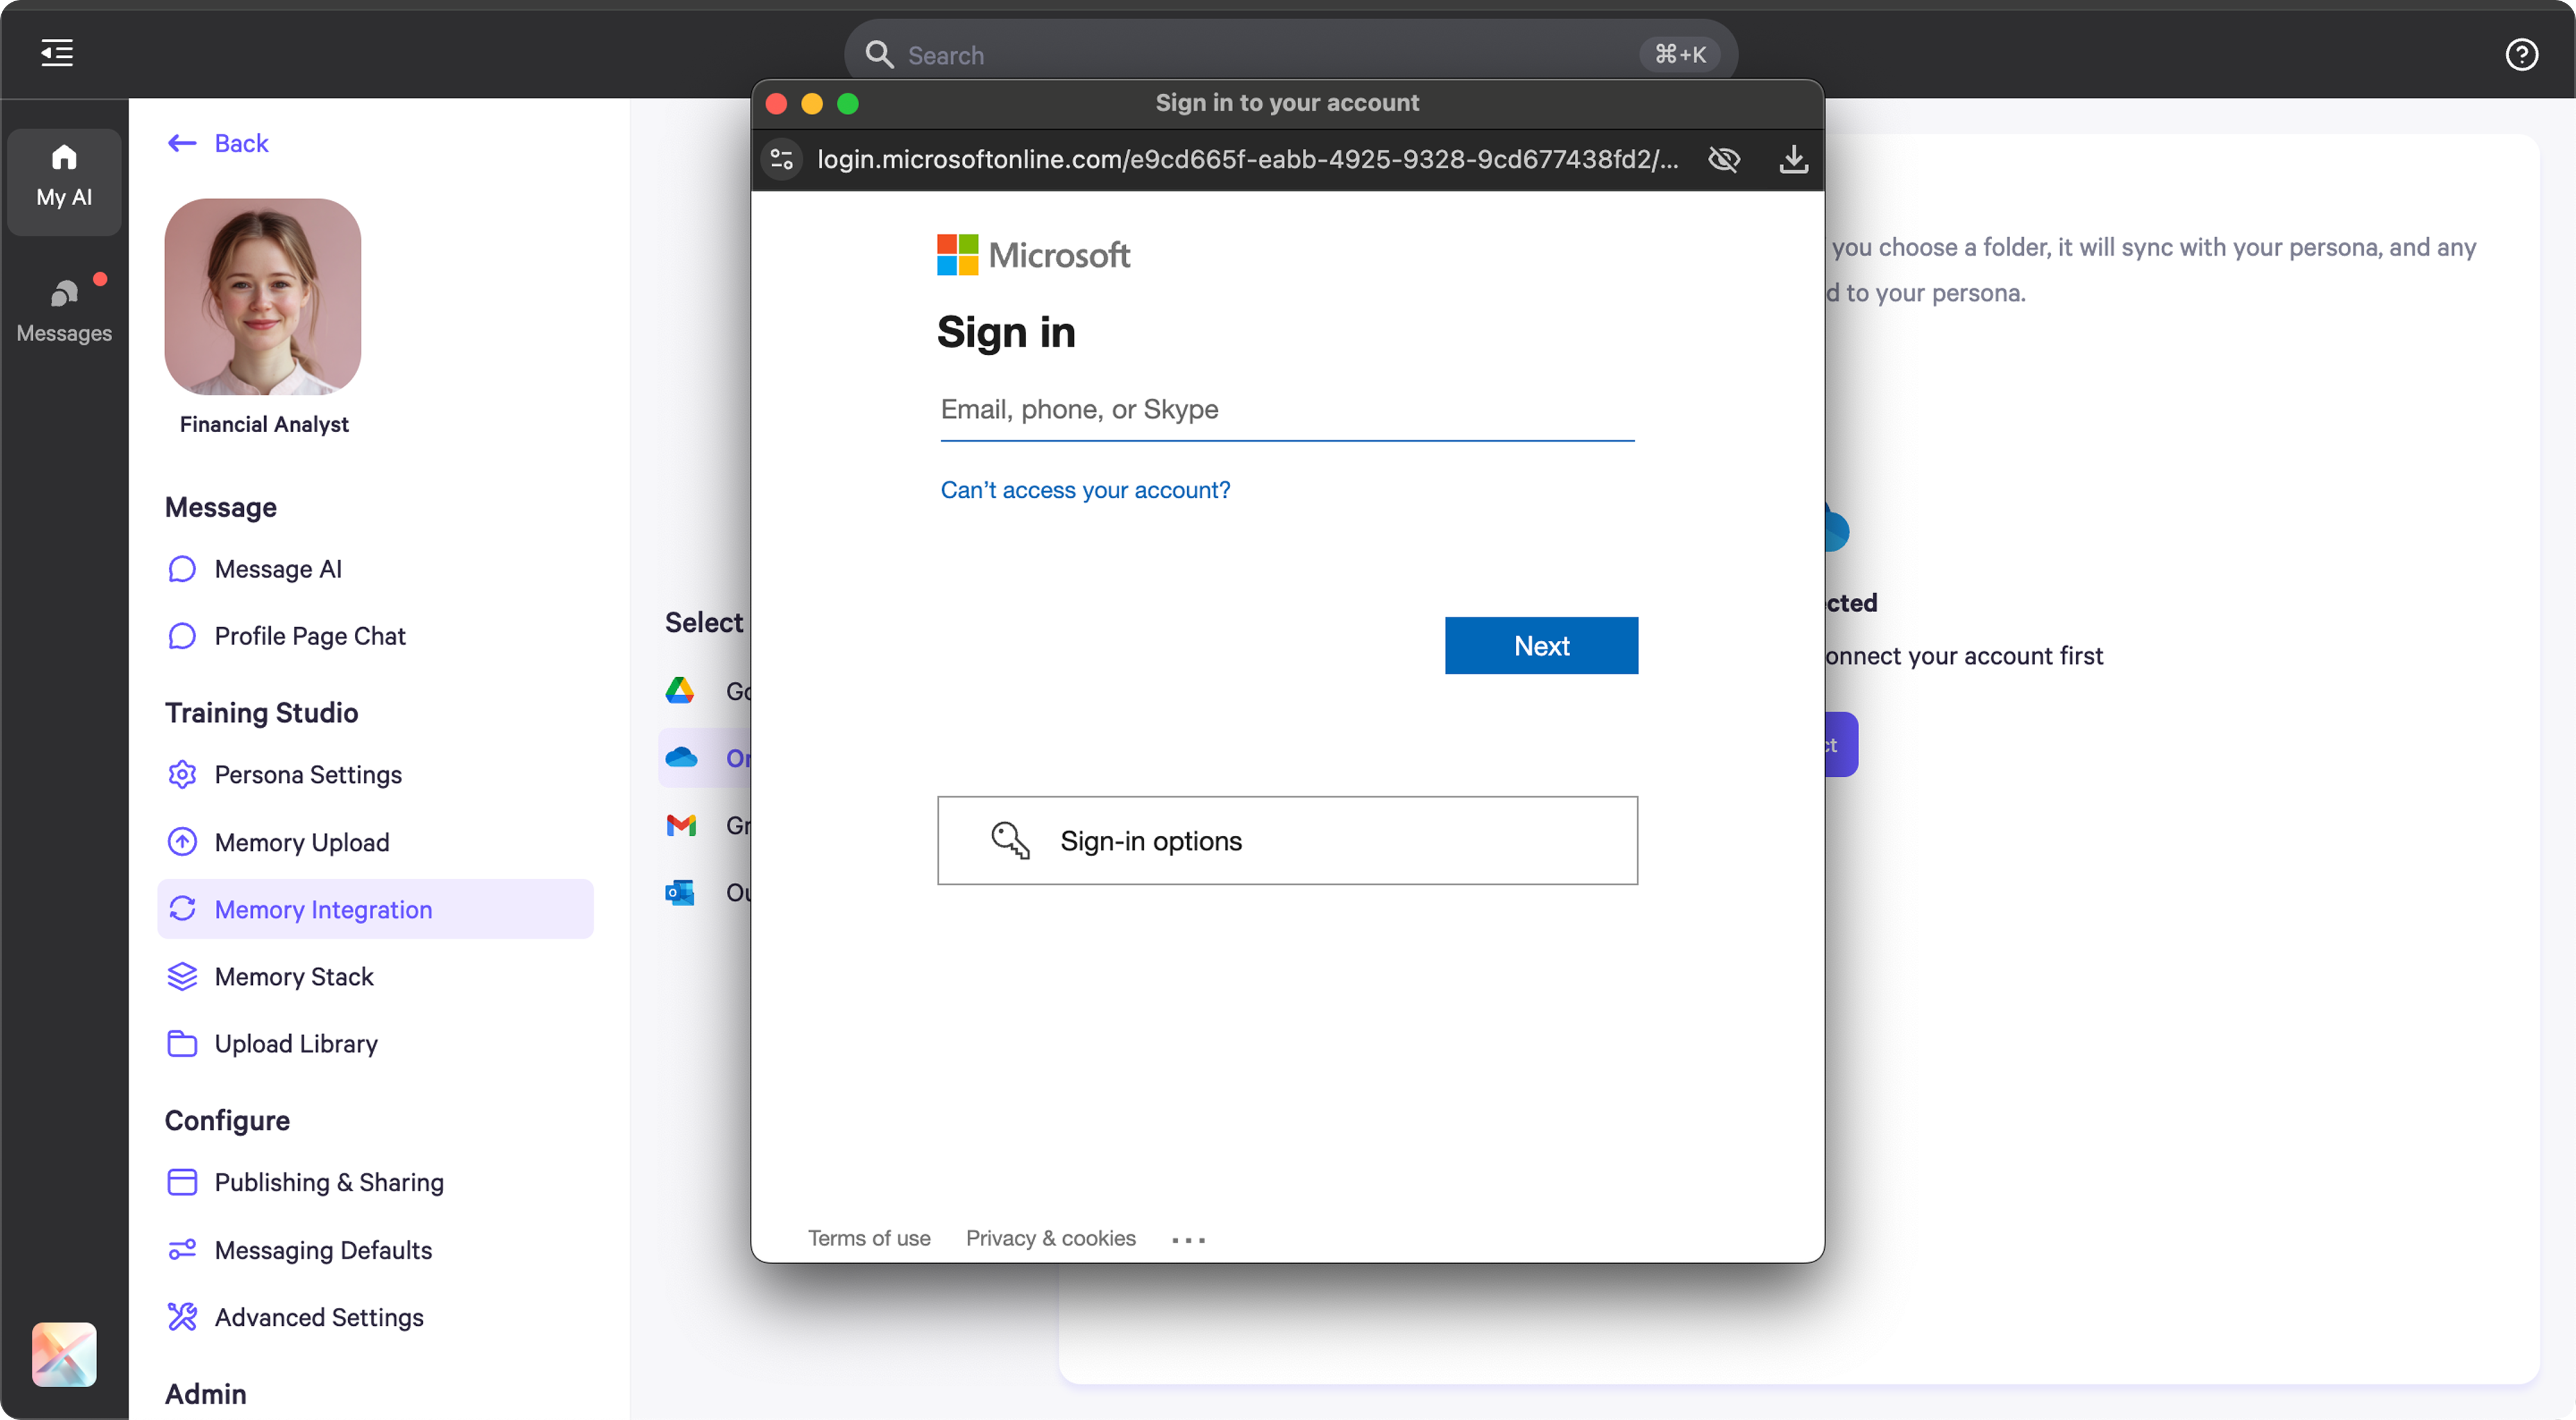Viewport: 2576px width, 1420px height.
Task: Click the download icon in the sign-in window
Action: 1793,159
